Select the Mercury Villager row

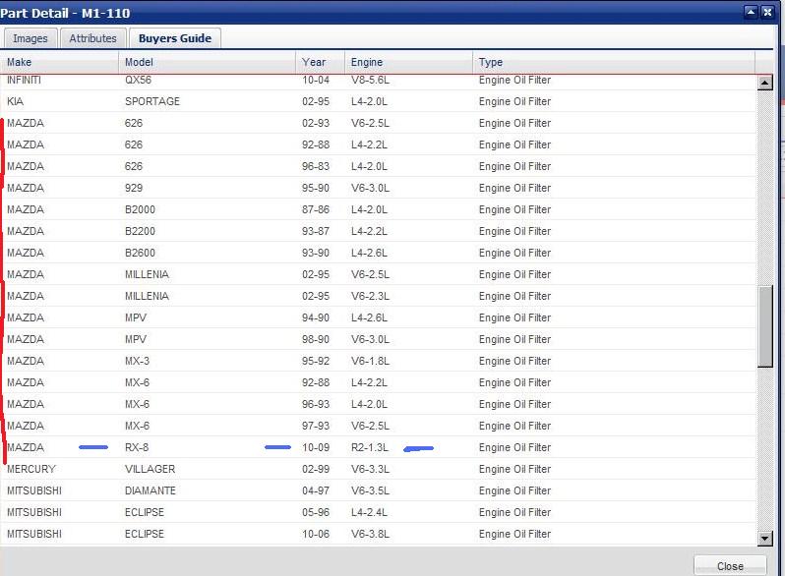(x=378, y=469)
